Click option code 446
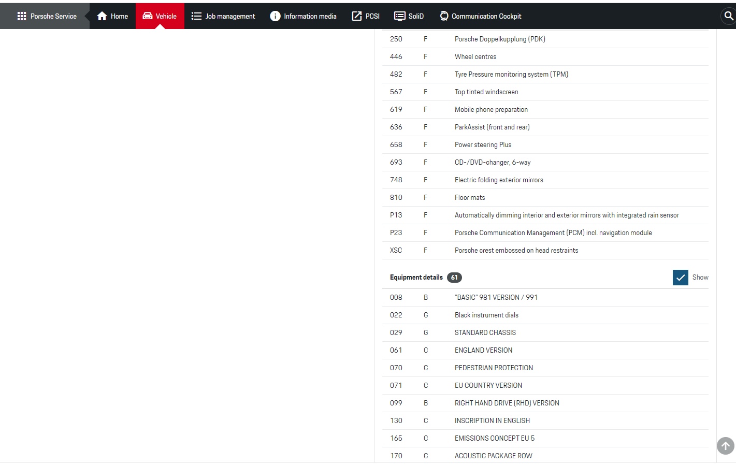736x465 pixels. 396,56
